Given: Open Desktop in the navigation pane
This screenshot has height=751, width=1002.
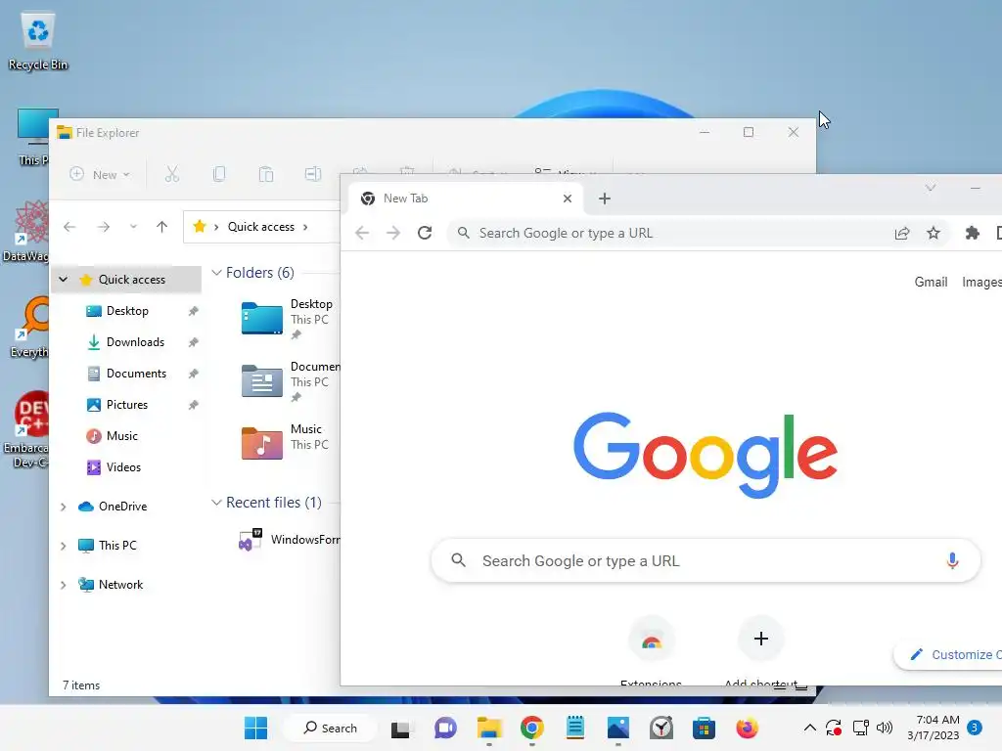Looking at the screenshot, I should pyautogui.click(x=127, y=311).
